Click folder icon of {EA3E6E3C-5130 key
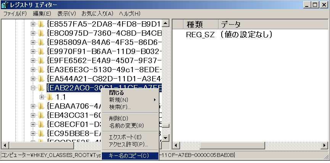 (x=41, y=70)
